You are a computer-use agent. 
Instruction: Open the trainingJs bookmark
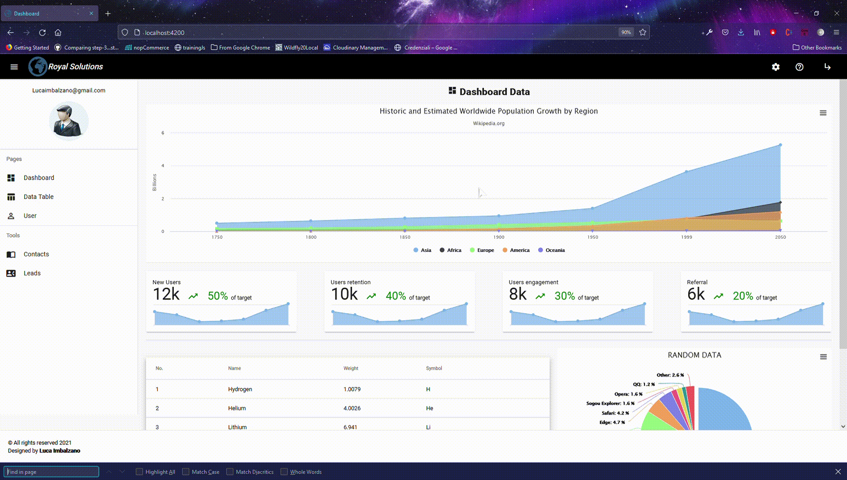(190, 48)
